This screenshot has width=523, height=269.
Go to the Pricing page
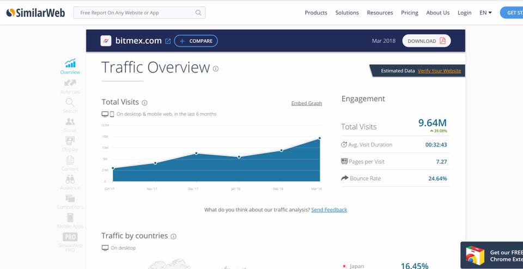coord(410,13)
